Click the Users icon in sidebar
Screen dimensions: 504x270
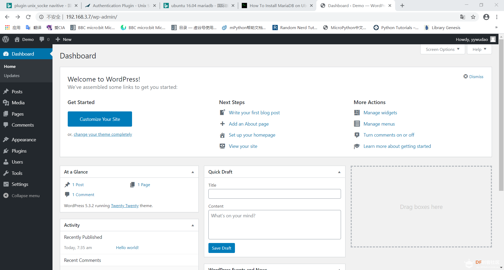[x=6, y=162]
